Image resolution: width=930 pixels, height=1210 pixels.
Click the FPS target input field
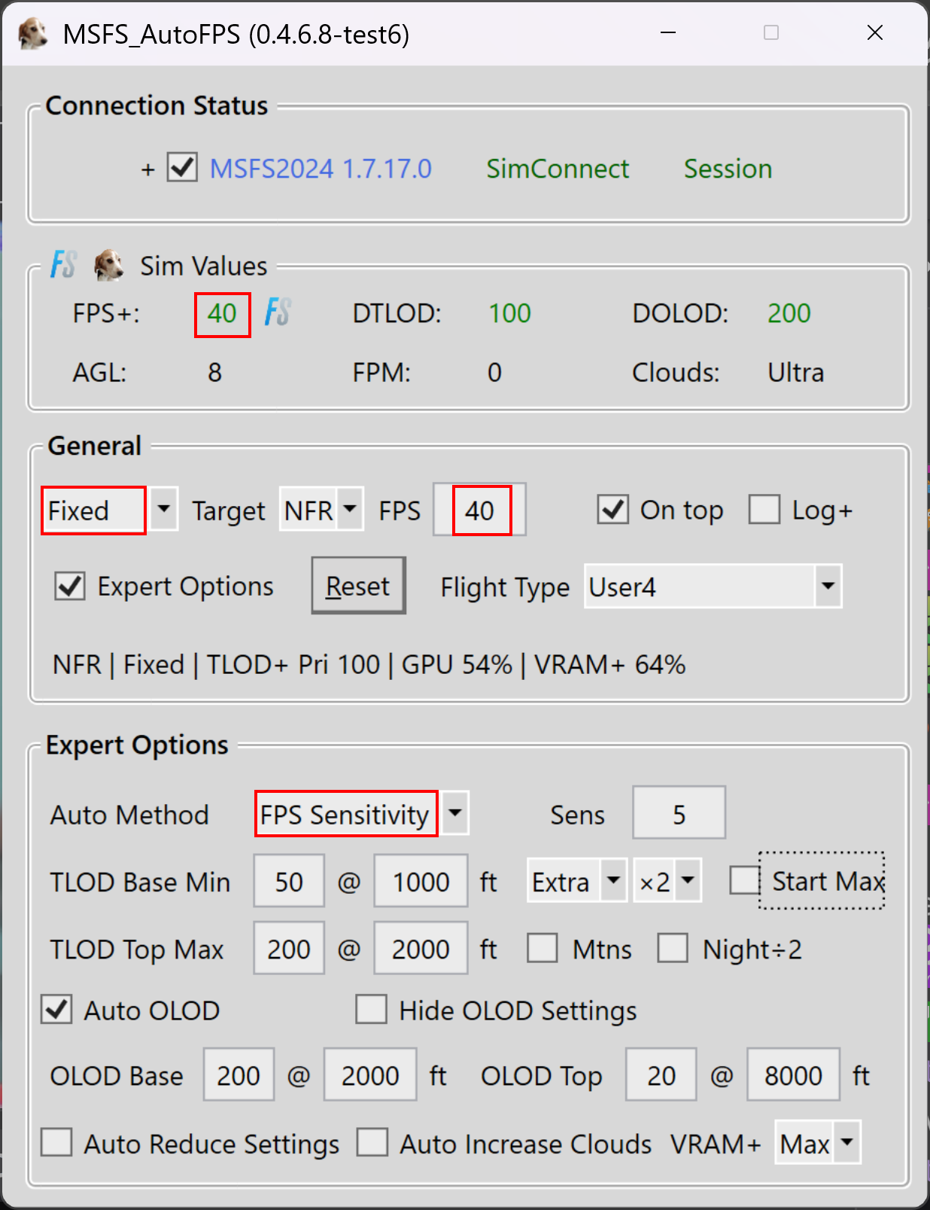(479, 510)
